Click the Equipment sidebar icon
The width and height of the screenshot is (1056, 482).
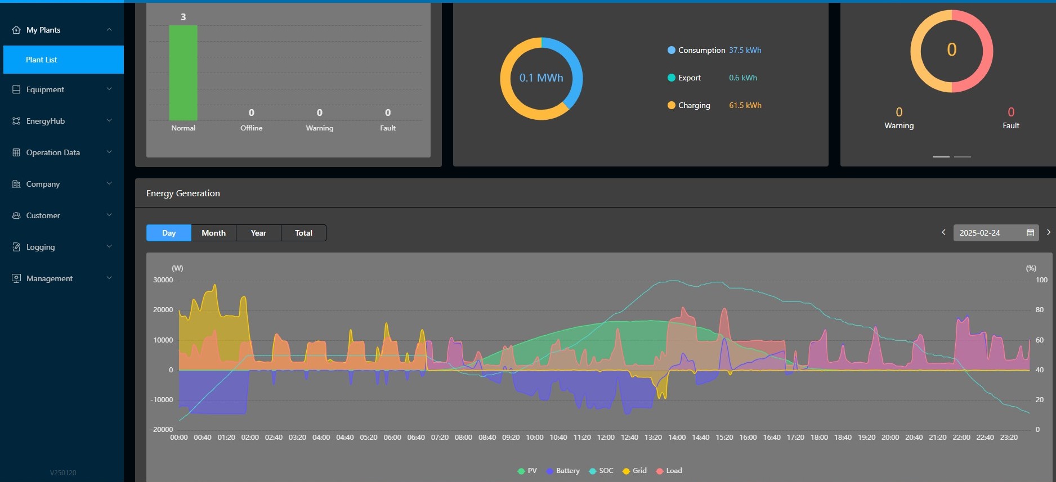coord(16,89)
